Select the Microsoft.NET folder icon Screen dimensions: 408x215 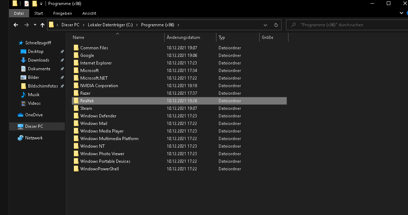[76, 78]
